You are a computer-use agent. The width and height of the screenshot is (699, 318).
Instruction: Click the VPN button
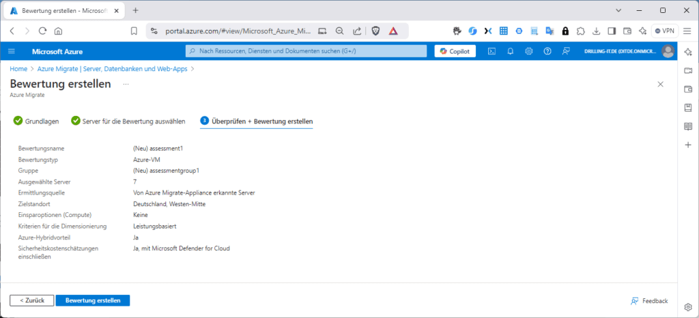click(x=665, y=31)
